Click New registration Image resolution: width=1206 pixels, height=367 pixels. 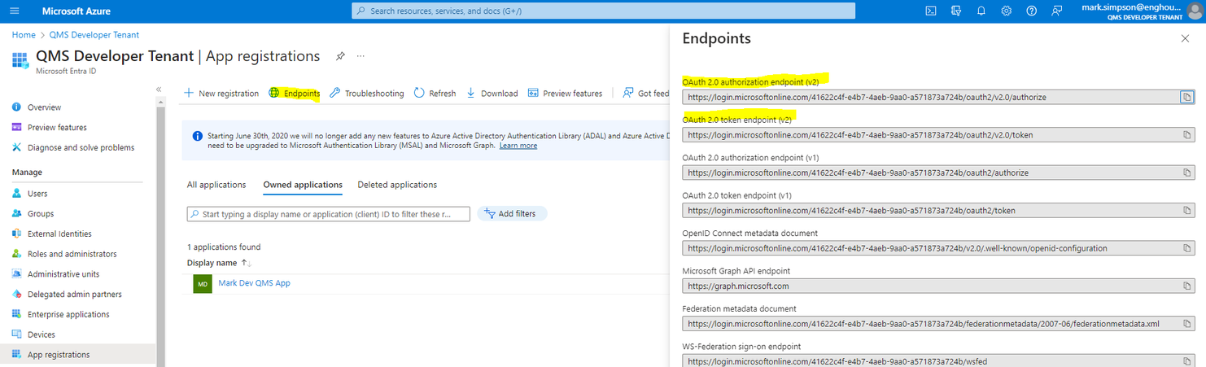(221, 94)
